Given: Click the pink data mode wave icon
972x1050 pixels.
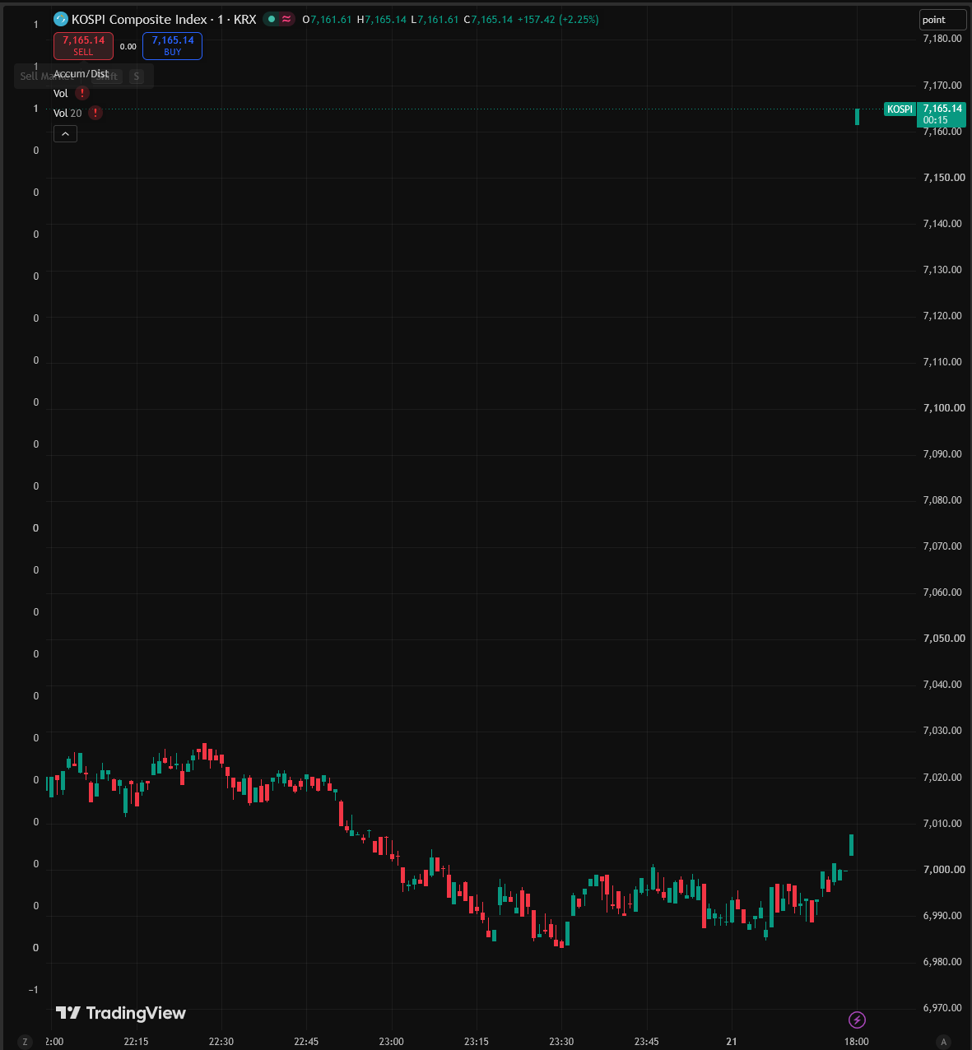Looking at the screenshot, I should pos(286,19).
